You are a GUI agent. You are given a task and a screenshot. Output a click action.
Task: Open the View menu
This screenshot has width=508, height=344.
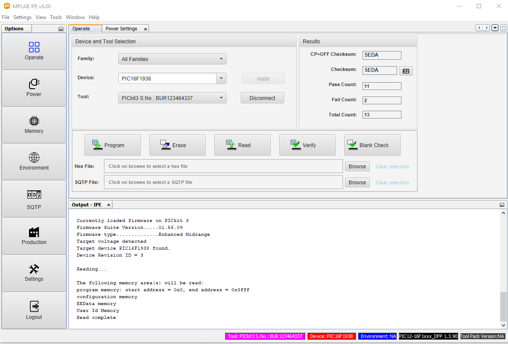pos(41,17)
